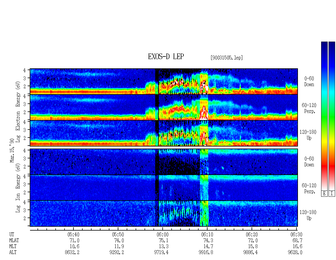Click the 06:30 time tick label
The width and height of the screenshot is (336, 260).
click(x=296, y=234)
